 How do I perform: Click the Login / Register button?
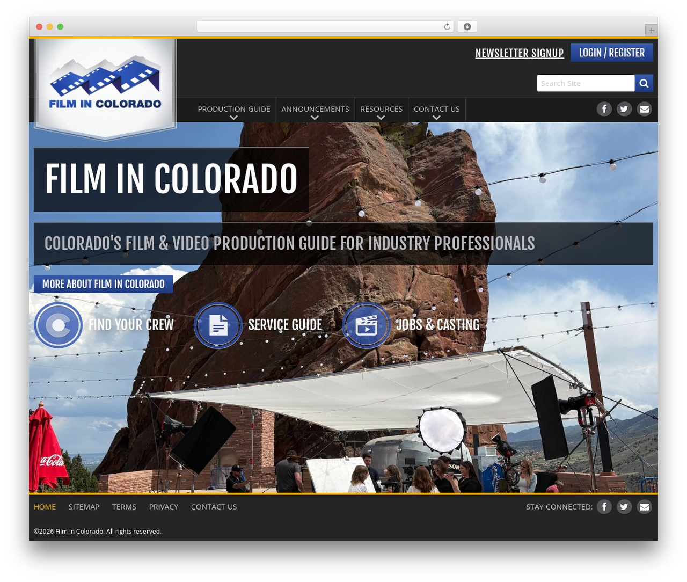pos(612,53)
